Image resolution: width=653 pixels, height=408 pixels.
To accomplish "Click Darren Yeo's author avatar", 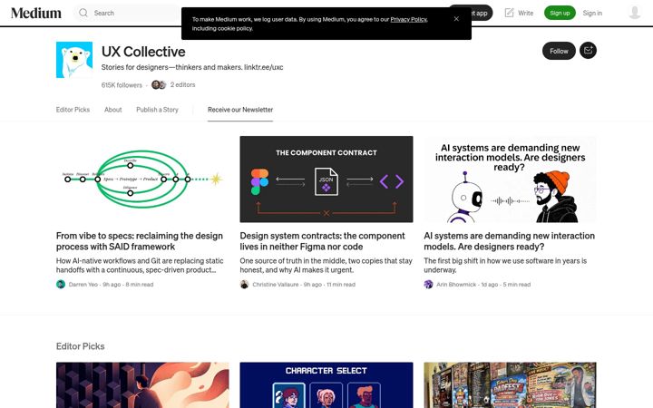I will point(61,285).
